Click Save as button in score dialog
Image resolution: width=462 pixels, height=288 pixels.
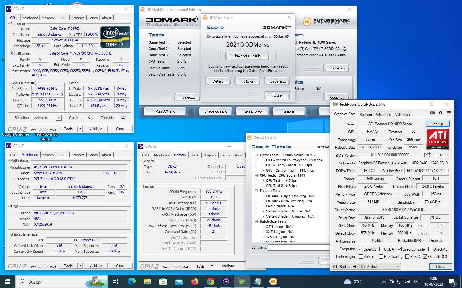pos(278,81)
